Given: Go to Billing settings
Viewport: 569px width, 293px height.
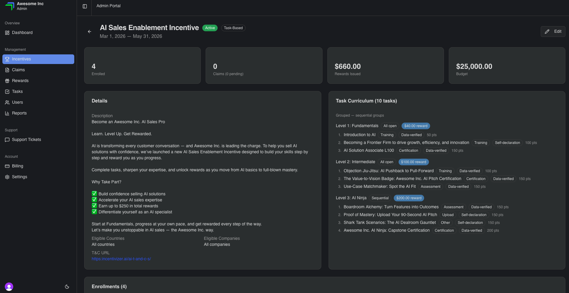Looking at the screenshot, I should (38, 166).
